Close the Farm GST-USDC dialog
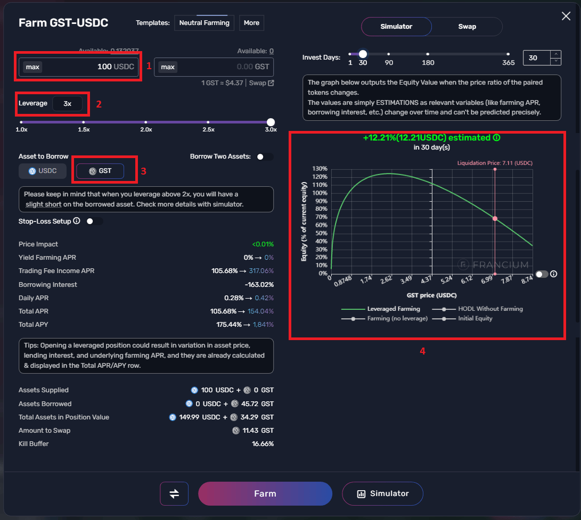 pos(566,16)
